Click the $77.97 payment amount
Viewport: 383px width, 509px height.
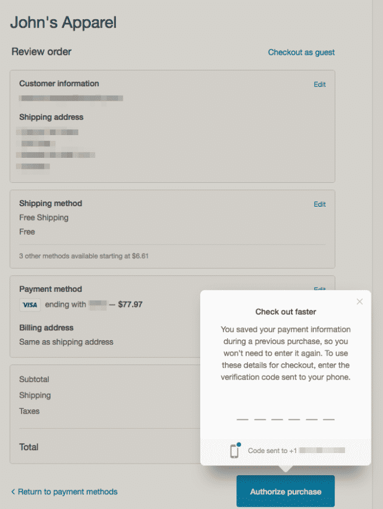click(x=130, y=304)
